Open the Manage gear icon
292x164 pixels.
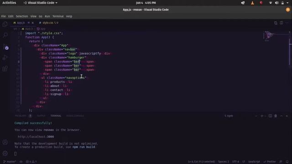tap(5, 154)
